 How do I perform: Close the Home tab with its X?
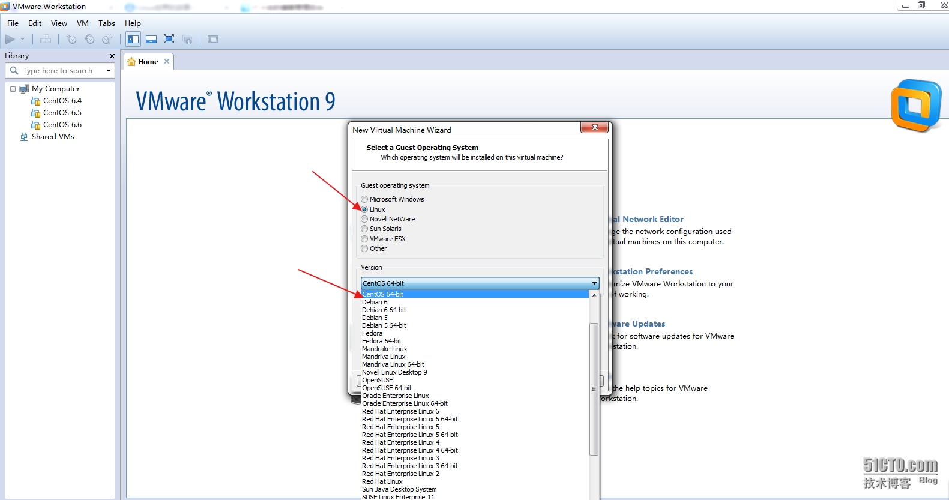(167, 61)
